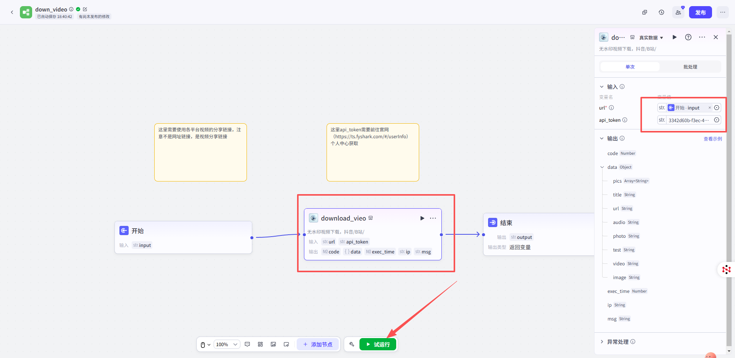Run the download_vieo node with its play icon
The width and height of the screenshot is (735, 358).
pyautogui.click(x=422, y=218)
